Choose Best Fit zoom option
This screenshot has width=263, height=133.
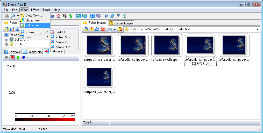coord(64,32)
